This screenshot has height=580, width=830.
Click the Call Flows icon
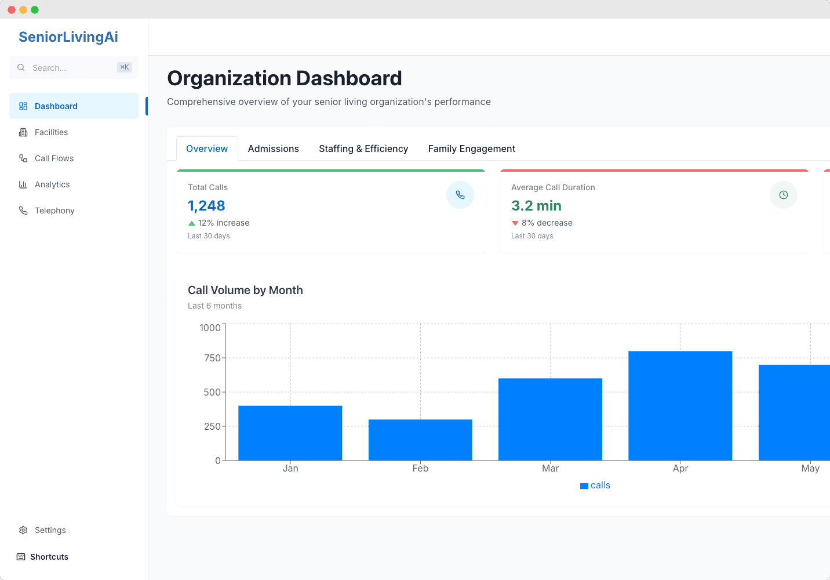23,158
